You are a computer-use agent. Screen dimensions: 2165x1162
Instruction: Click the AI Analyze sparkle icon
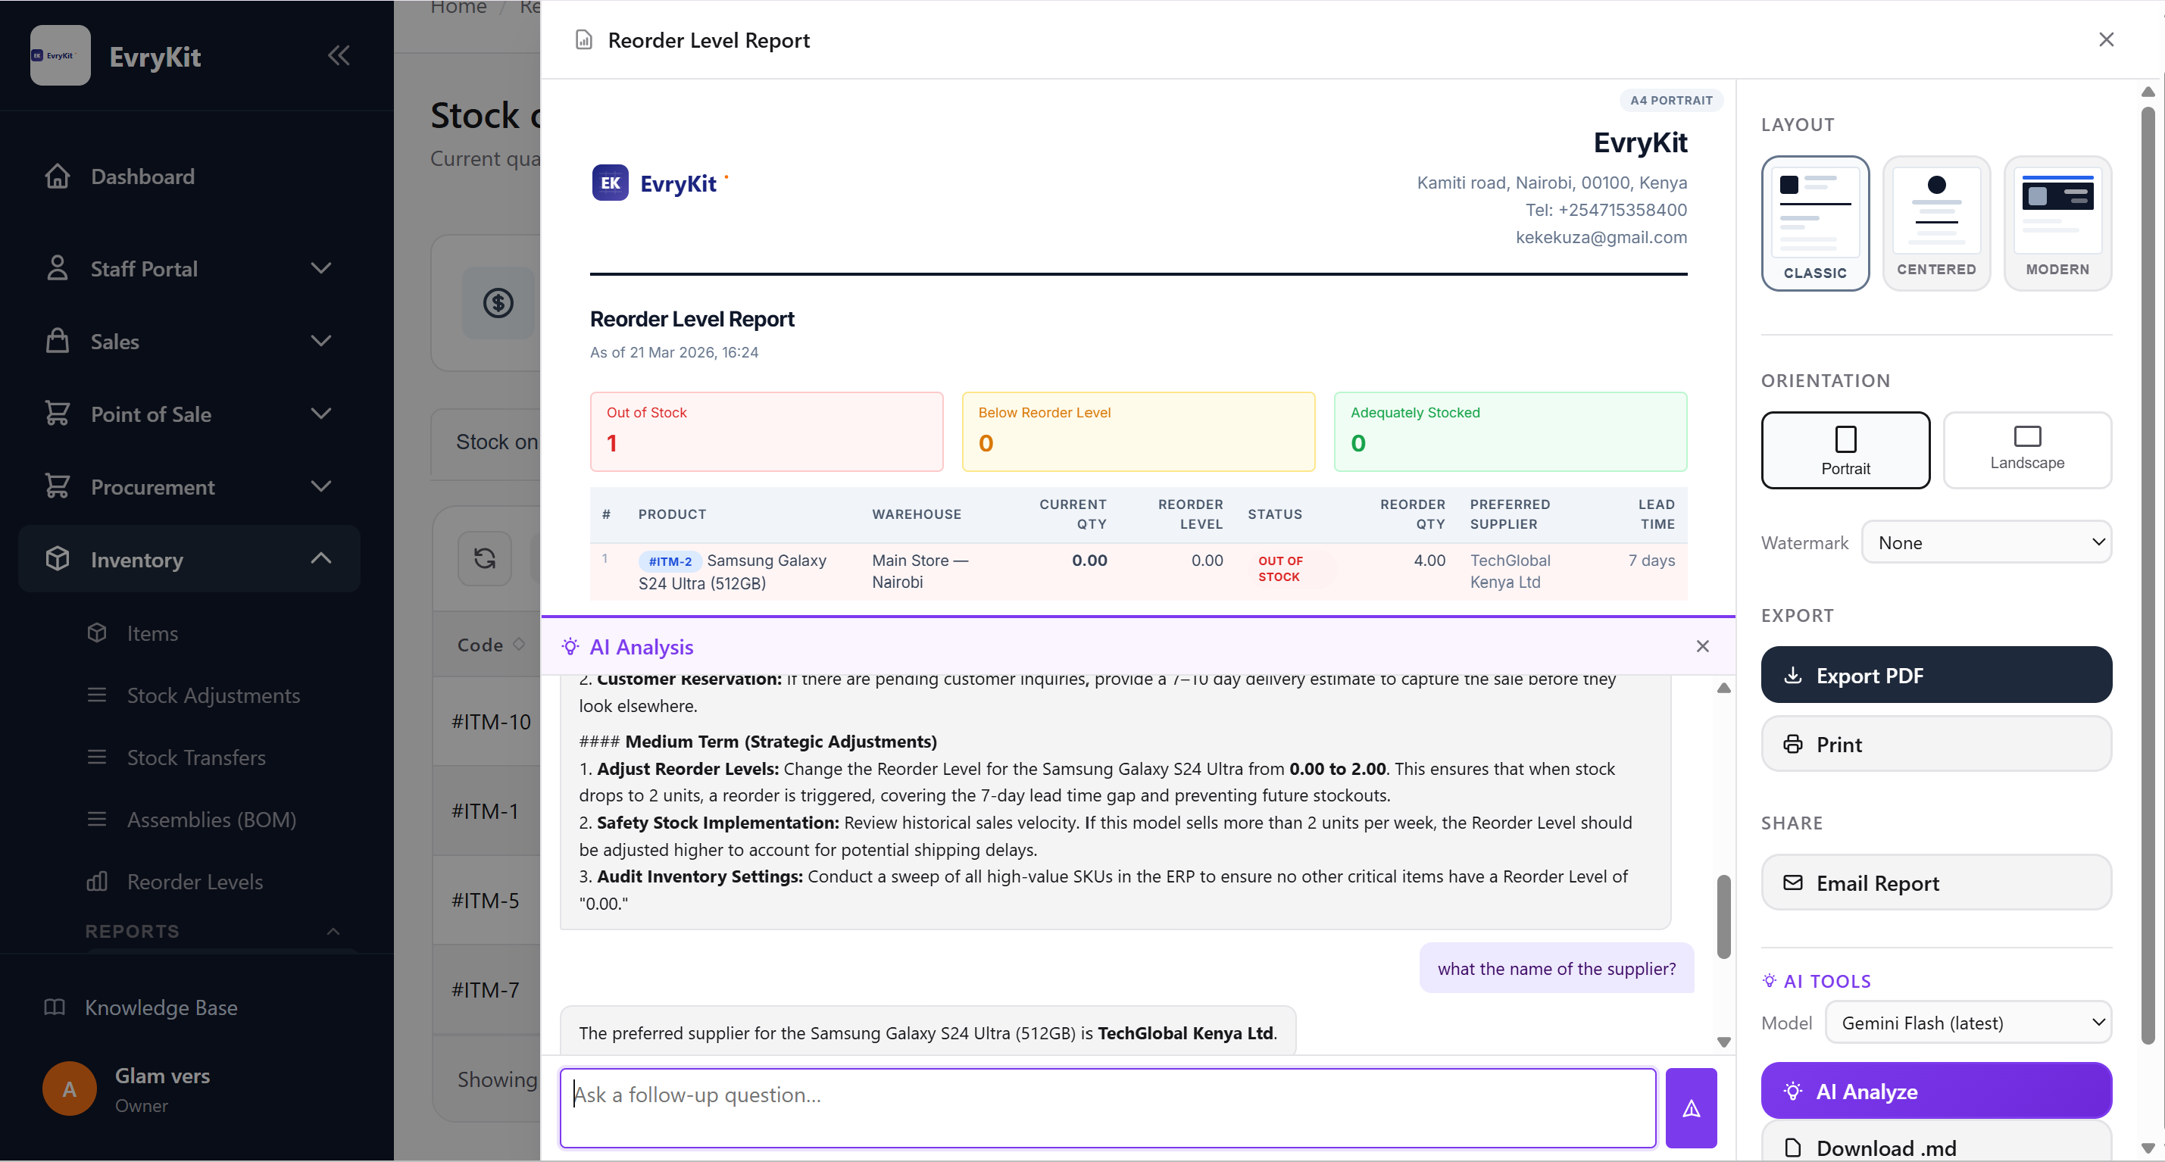pyautogui.click(x=1794, y=1091)
